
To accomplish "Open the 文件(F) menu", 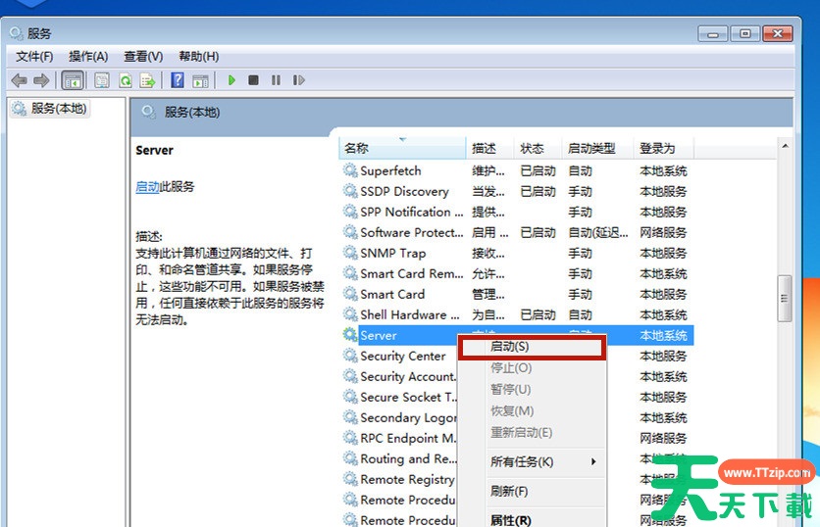I will [34, 56].
